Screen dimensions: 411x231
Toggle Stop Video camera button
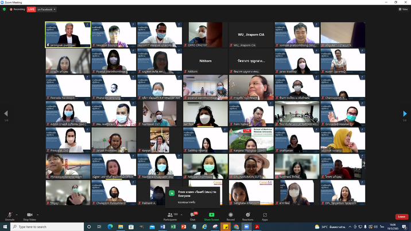click(x=29, y=215)
